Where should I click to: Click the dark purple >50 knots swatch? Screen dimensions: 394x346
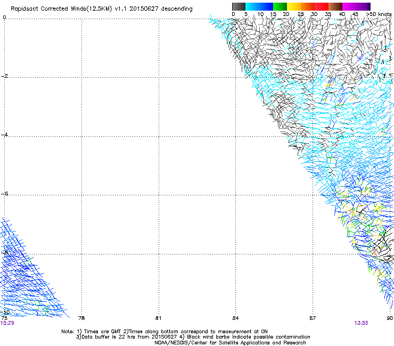tap(369, 6)
